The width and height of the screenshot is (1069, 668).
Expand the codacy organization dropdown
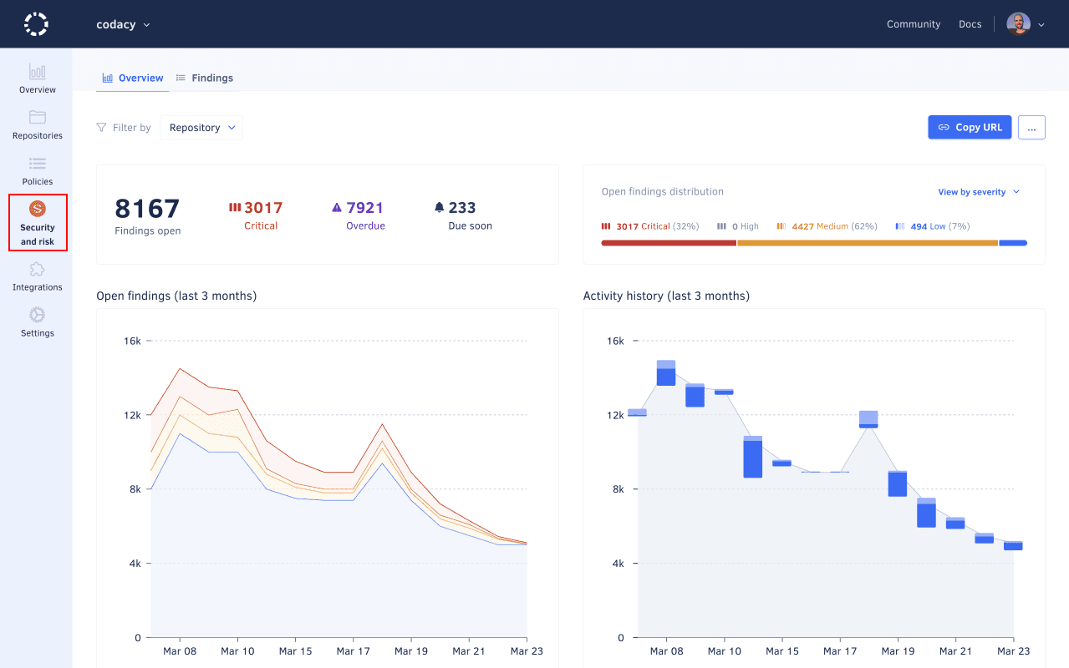point(123,24)
